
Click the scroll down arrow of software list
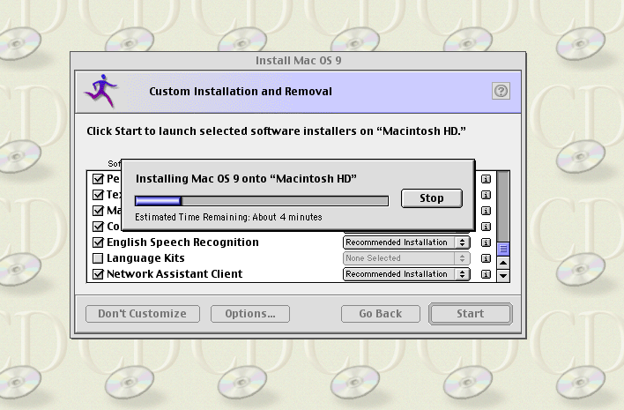tap(503, 275)
